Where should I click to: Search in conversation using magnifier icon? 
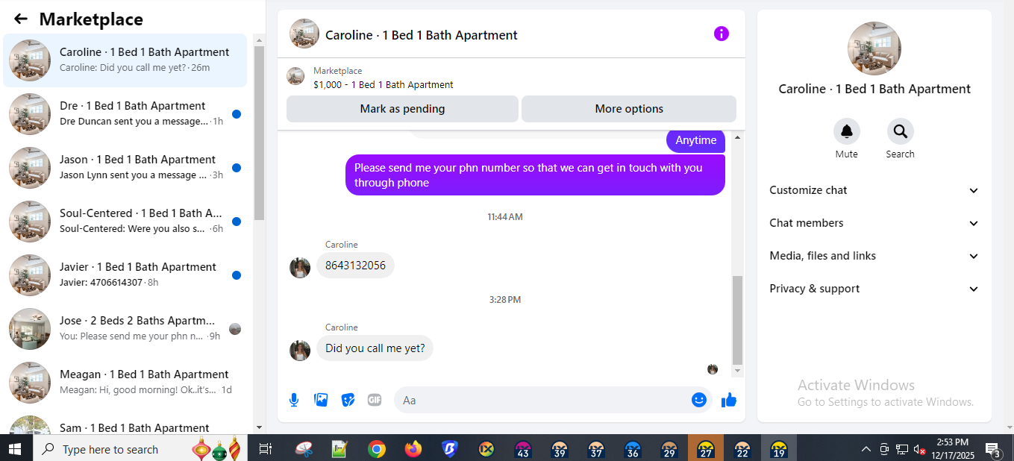pyautogui.click(x=901, y=131)
